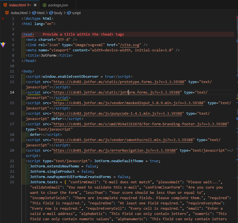Select the body breadcrumb segment

click(58, 13)
